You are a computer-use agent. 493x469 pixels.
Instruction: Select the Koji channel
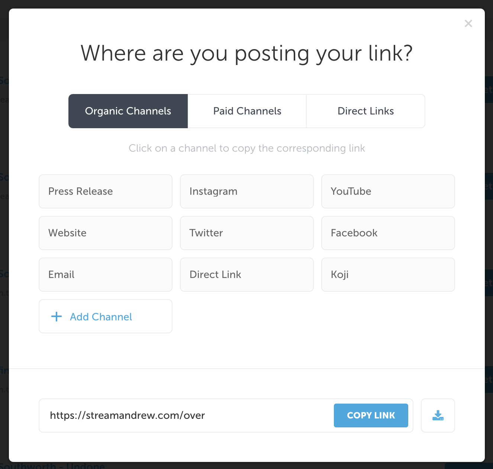388,275
